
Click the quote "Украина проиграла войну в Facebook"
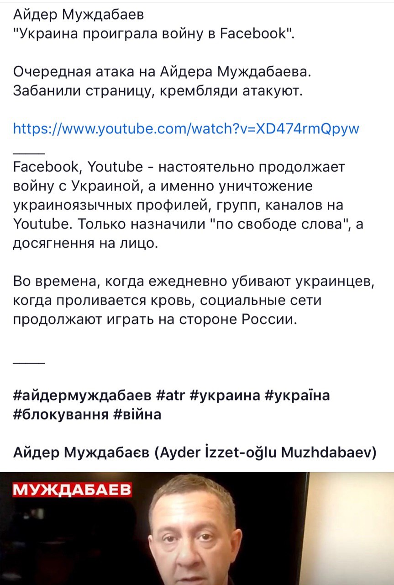151,34
